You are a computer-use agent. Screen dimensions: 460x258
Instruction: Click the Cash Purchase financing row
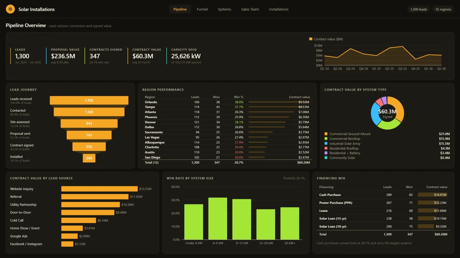383,195
